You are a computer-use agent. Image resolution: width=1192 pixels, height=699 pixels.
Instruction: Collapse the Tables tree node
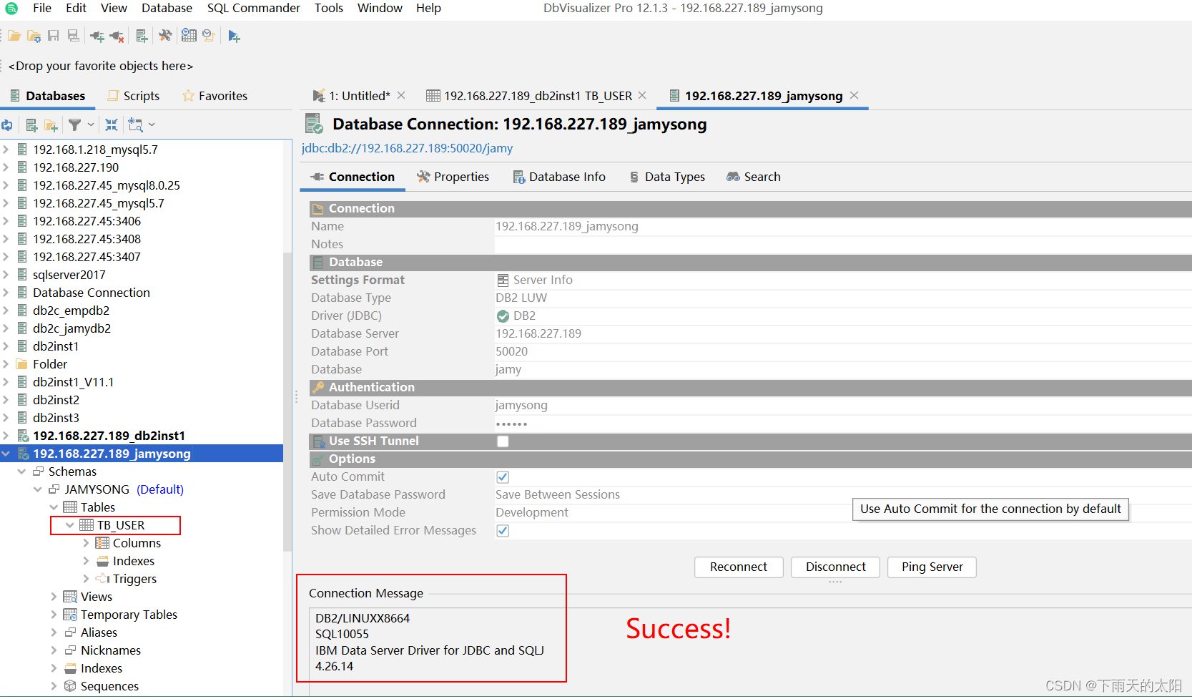[x=54, y=507]
